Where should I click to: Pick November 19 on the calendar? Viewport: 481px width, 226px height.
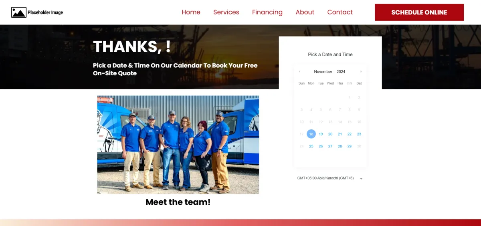coord(321,134)
